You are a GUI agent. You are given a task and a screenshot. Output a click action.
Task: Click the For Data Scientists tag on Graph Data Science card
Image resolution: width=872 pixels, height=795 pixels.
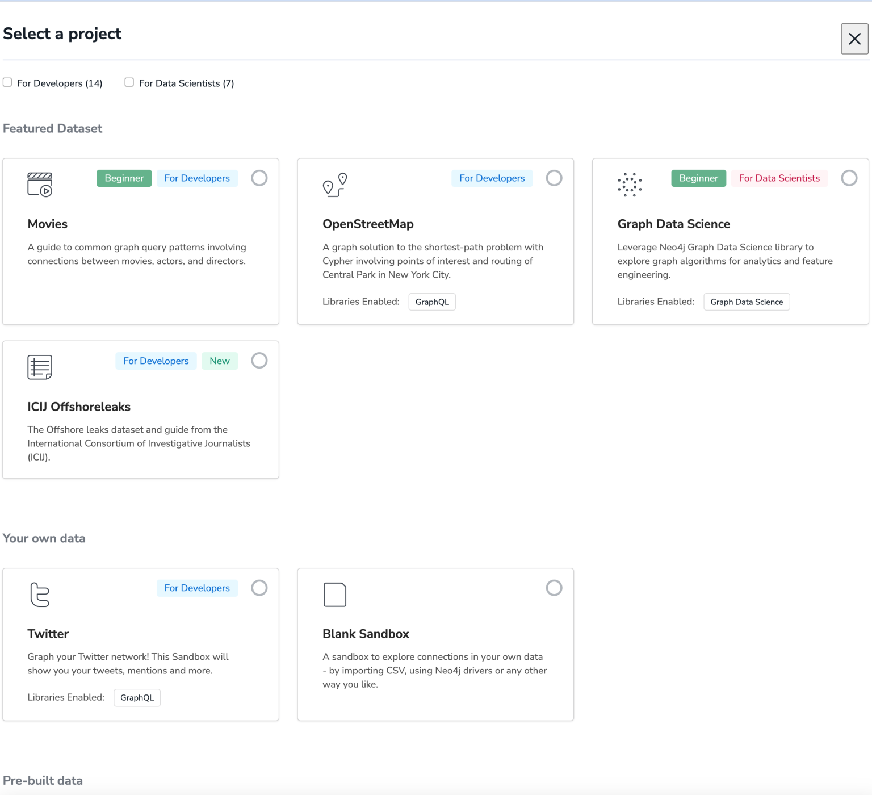point(779,178)
